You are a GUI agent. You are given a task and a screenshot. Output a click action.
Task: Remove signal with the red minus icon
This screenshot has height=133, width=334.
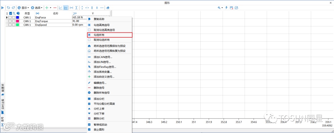pos(55,8)
